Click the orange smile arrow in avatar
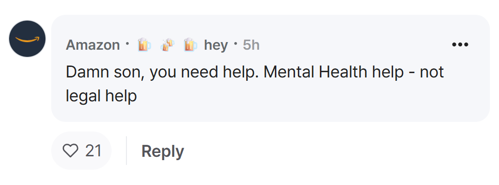The height and width of the screenshot is (185, 499). [x=27, y=39]
